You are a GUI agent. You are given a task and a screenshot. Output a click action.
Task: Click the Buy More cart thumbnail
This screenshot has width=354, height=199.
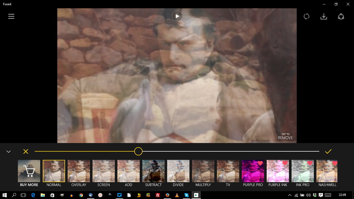click(x=29, y=171)
